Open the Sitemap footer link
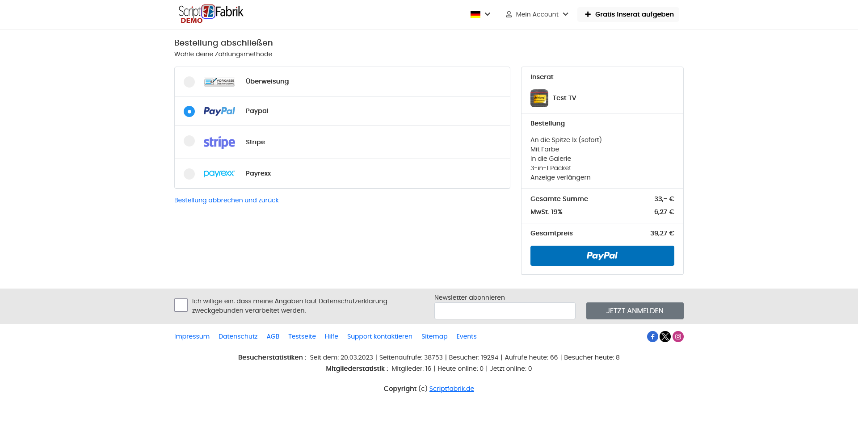 click(434, 336)
